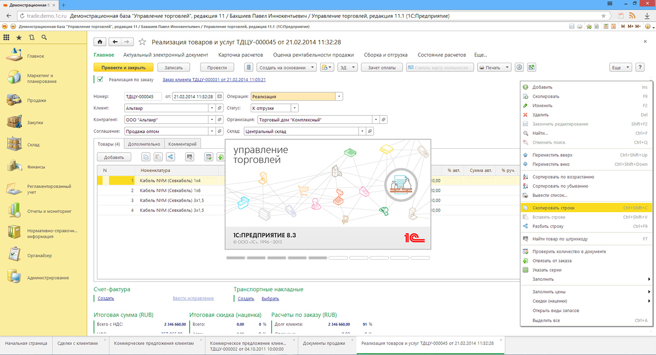The width and height of the screenshot is (656, 355).
Task: Expand the Печать dropdown button
Action: coord(494,67)
